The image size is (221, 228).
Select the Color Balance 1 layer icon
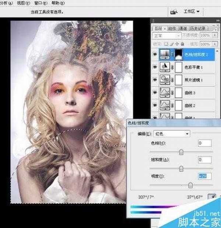pyautogui.click(x=164, y=67)
